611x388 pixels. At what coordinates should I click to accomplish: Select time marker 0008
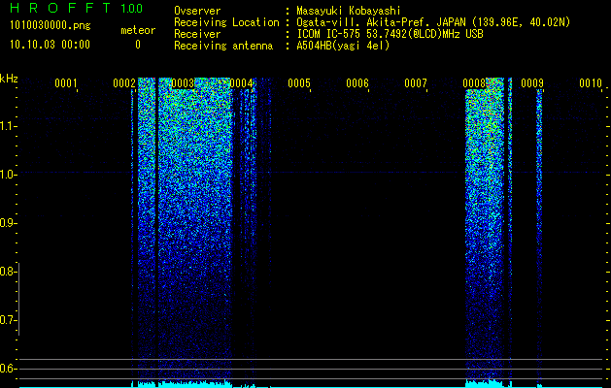pyautogui.click(x=474, y=83)
